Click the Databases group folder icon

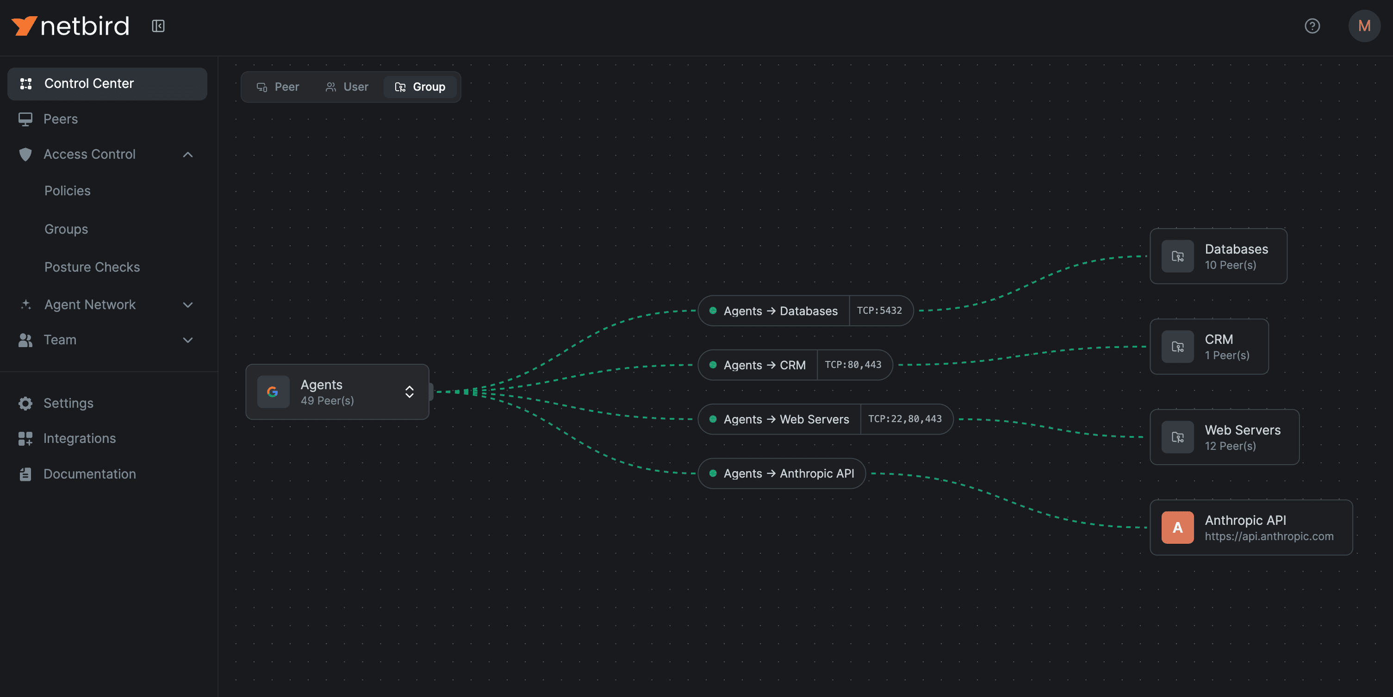[x=1177, y=256]
